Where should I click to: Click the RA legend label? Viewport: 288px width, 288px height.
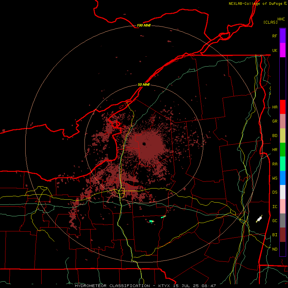pyautogui.click(x=275, y=164)
